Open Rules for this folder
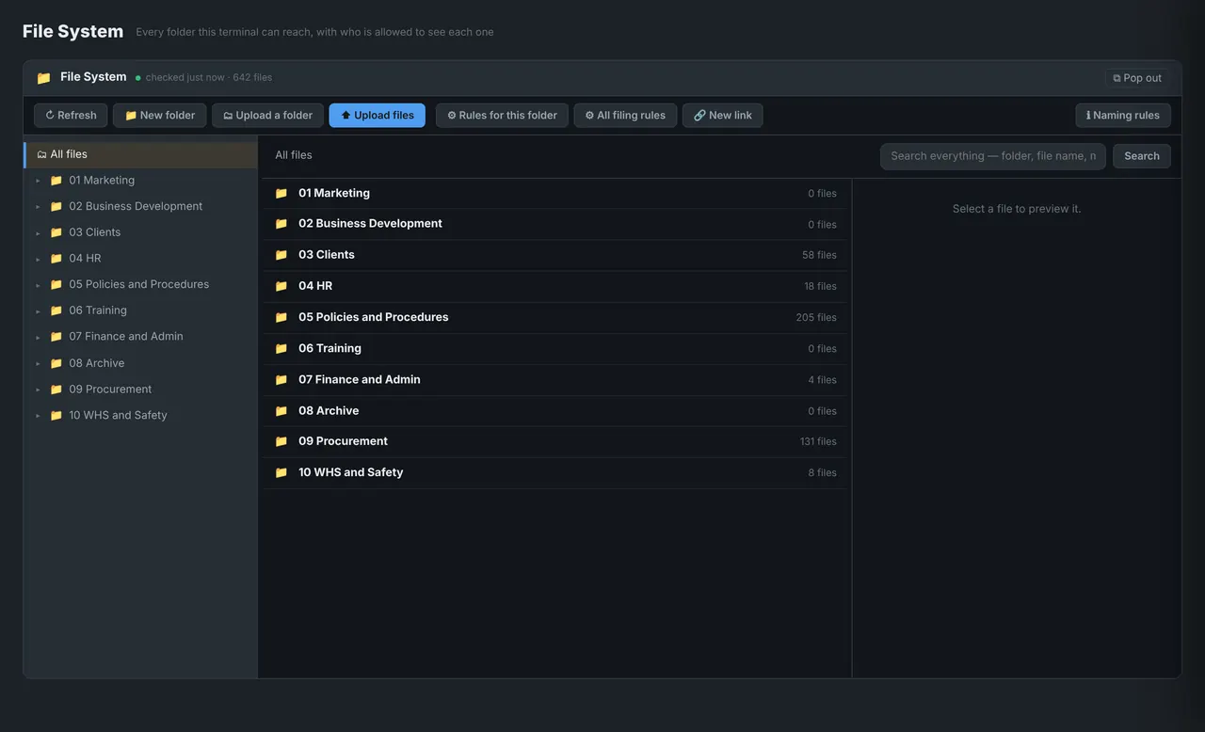This screenshot has width=1205, height=732. pyautogui.click(x=502, y=116)
